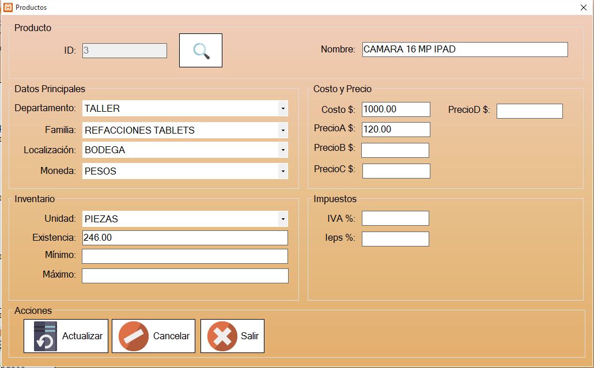594x368 pixels.
Task: Open the Moneda dropdown
Action: [282, 171]
